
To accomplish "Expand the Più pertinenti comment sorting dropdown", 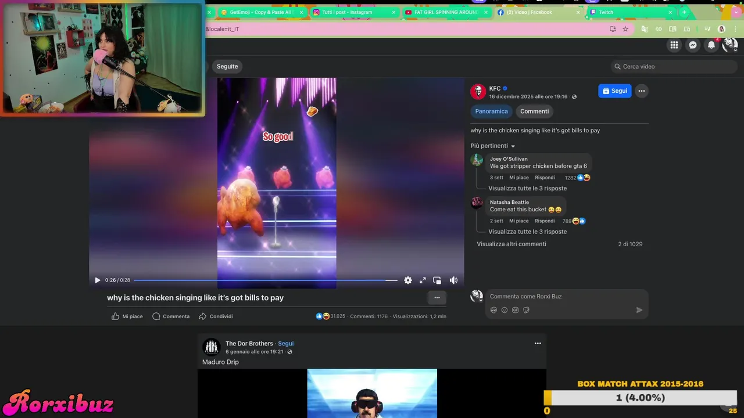I will tap(493, 146).
